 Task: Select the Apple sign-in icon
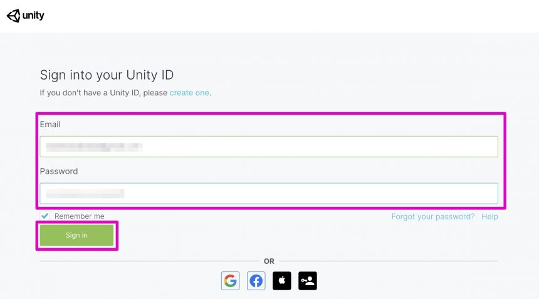click(x=282, y=281)
